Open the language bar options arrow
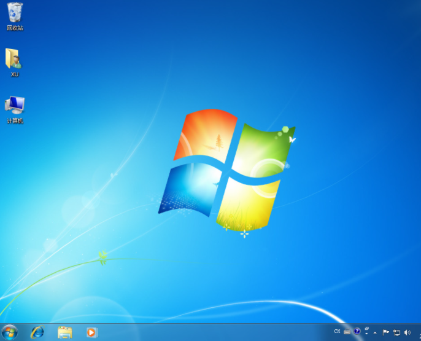421x341 pixels. pyautogui.click(x=366, y=334)
